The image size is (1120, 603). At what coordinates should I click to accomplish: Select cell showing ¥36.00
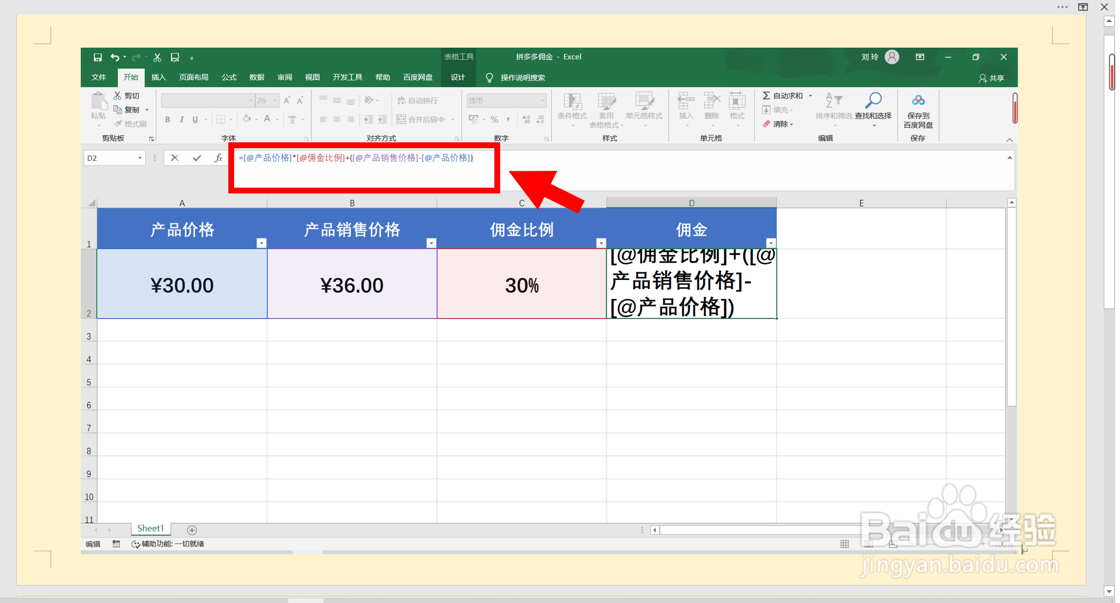tap(352, 284)
